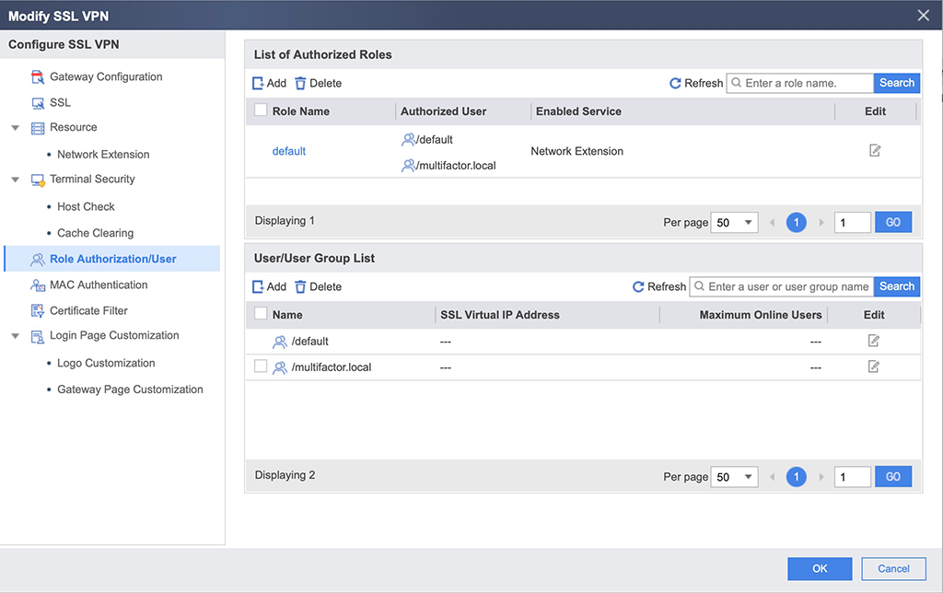The image size is (943, 593).
Task: Go to MAC Authentication settings
Action: pos(99,285)
